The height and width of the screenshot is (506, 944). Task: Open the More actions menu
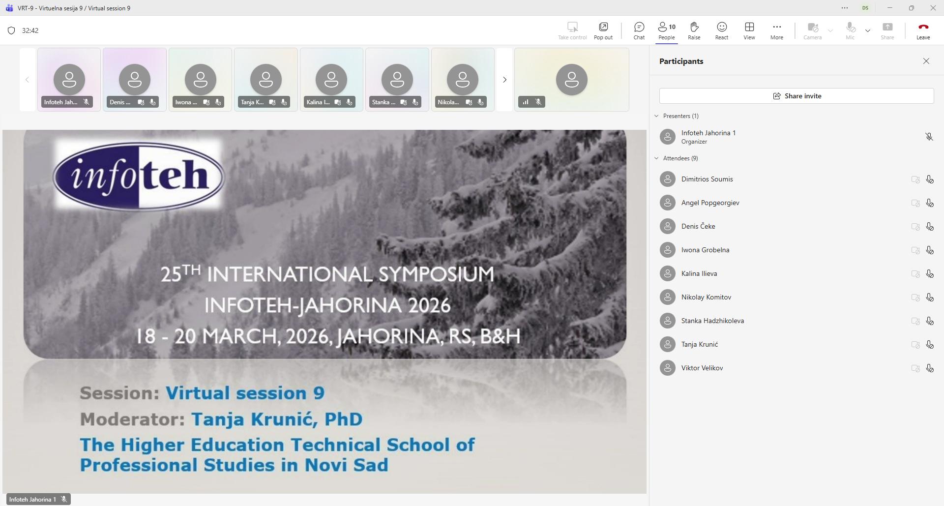click(x=776, y=30)
